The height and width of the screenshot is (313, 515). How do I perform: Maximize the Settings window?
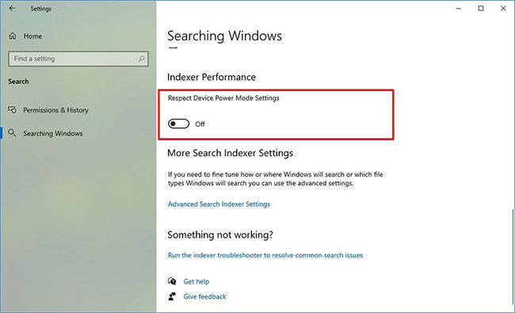(x=481, y=9)
